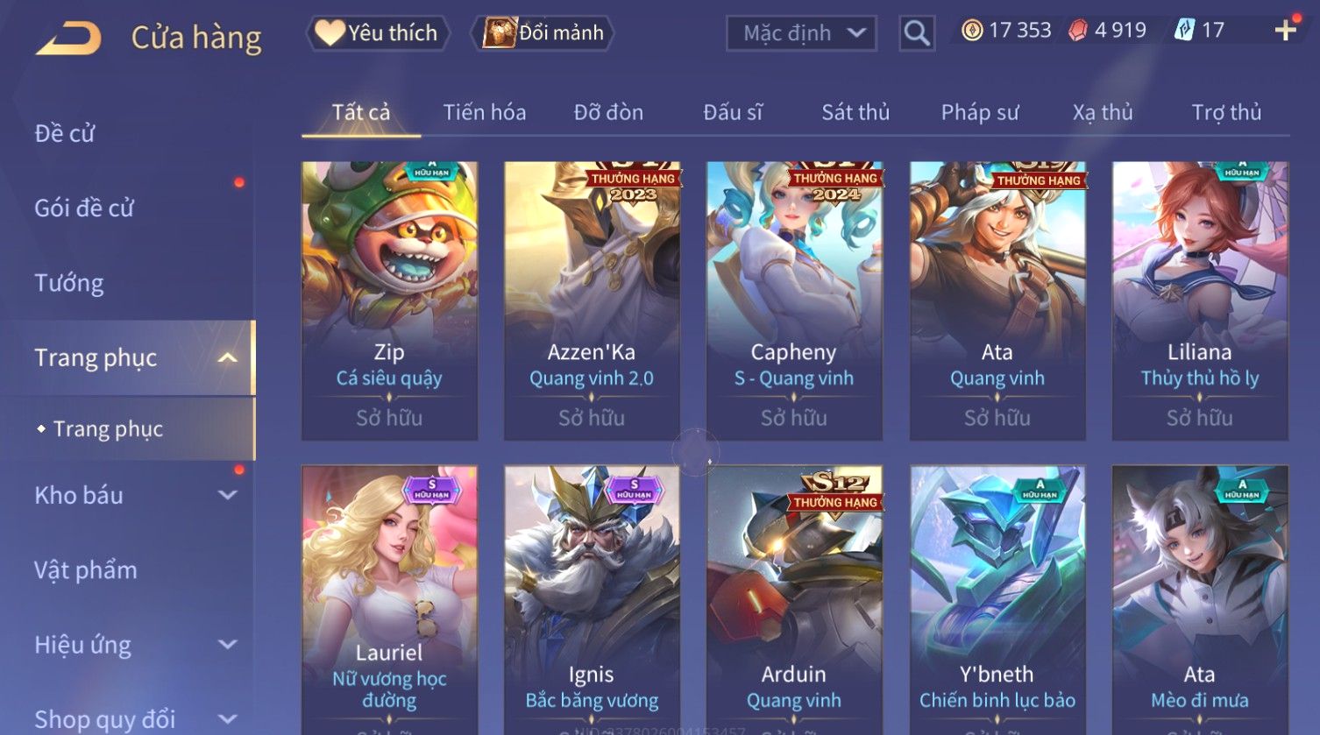
Task: Open favorites with the heart Yêu thích icon
Action: coord(330,33)
